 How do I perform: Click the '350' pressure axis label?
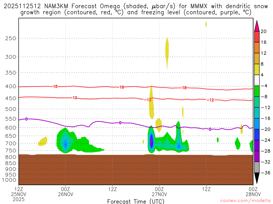[x=11, y=73]
